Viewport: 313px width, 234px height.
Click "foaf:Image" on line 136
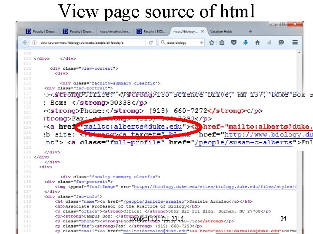click(x=103, y=187)
